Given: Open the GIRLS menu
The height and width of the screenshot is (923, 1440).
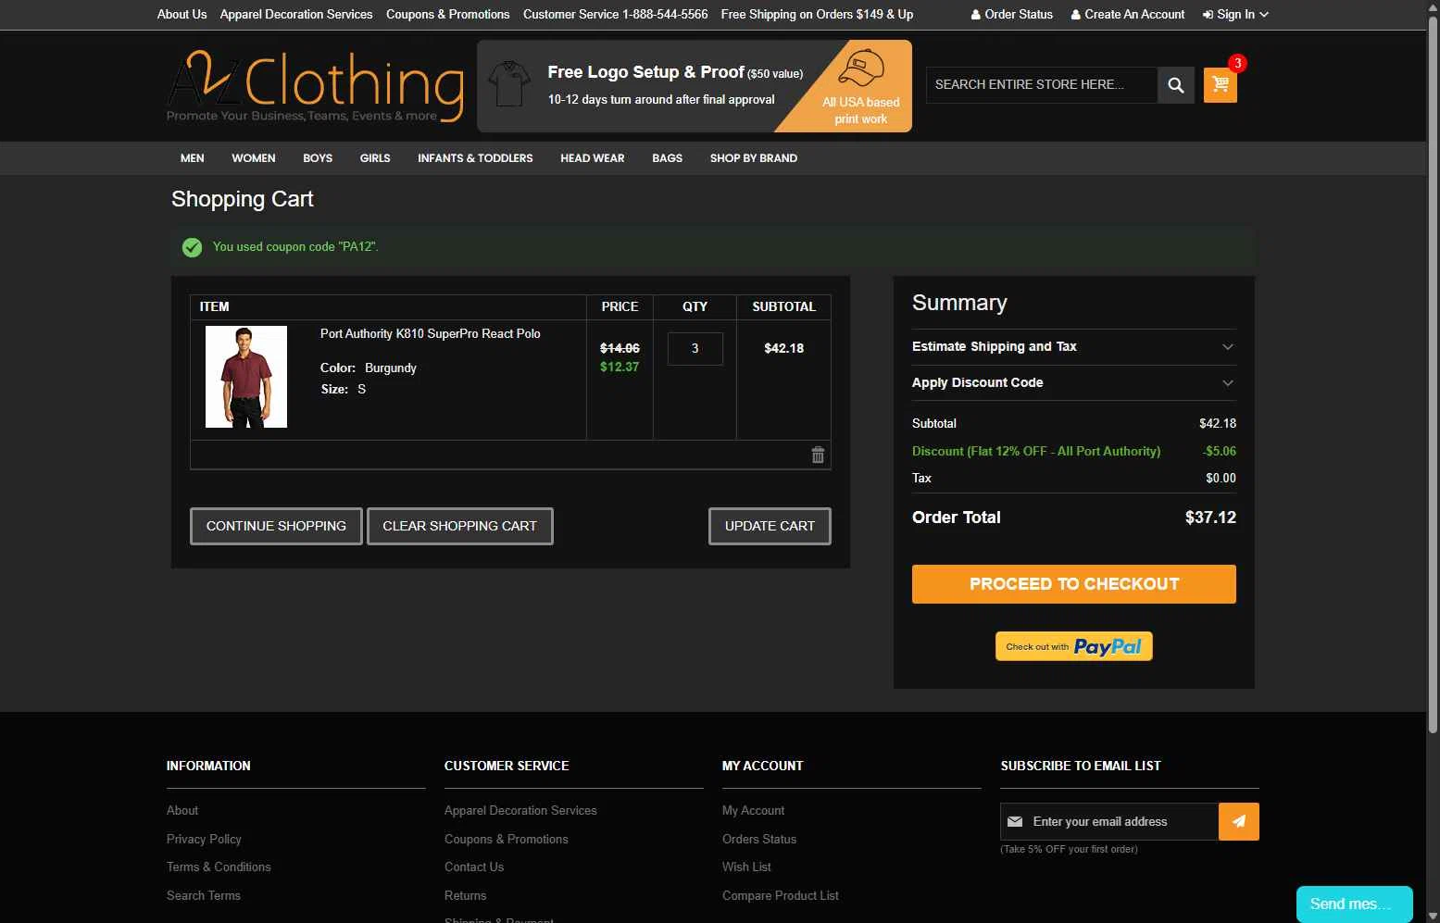Looking at the screenshot, I should [375, 158].
